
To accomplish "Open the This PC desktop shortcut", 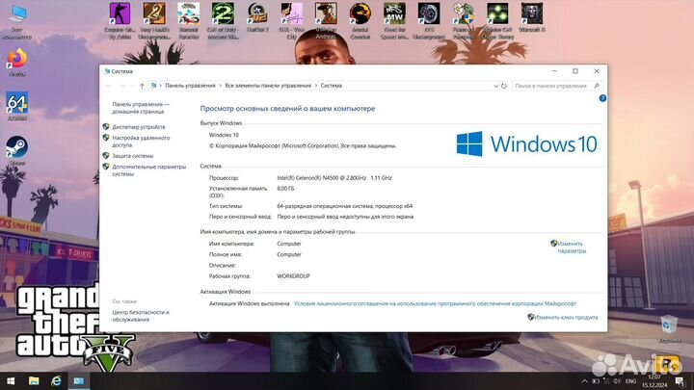I will (x=17, y=20).
